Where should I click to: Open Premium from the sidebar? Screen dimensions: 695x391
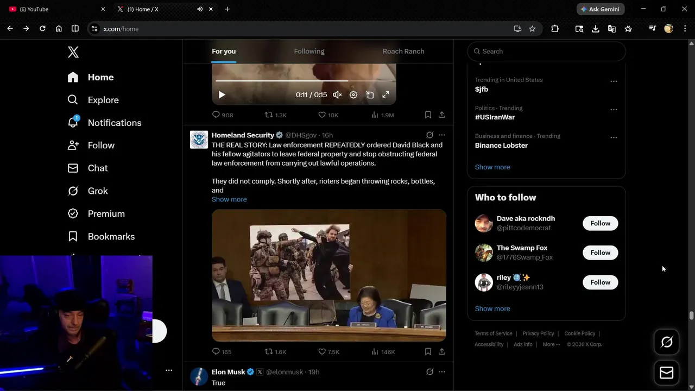96,214
